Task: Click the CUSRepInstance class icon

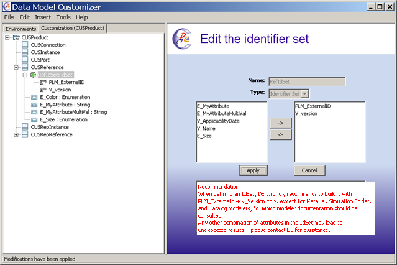Action: point(25,127)
